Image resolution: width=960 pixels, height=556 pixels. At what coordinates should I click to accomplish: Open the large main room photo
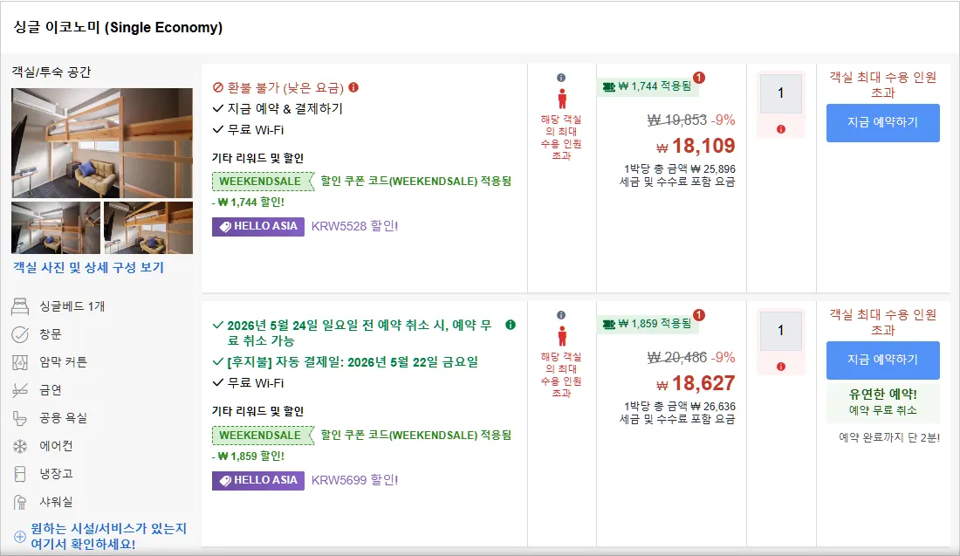tap(102, 142)
